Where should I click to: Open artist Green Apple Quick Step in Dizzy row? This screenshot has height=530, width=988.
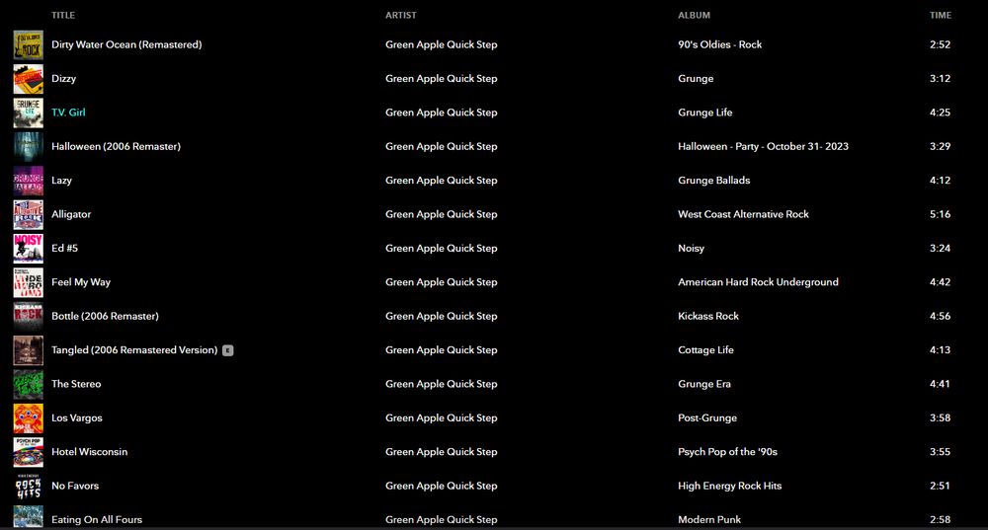(441, 79)
